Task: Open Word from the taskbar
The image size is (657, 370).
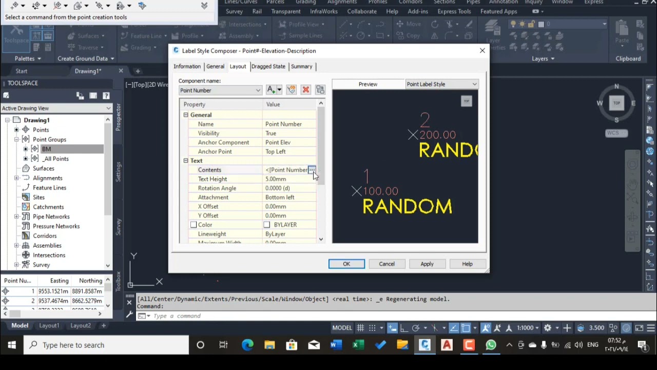Action: pyautogui.click(x=336, y=345)
